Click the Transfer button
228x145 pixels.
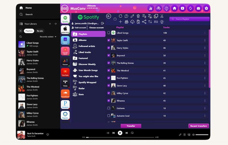(x=131, y=126)
